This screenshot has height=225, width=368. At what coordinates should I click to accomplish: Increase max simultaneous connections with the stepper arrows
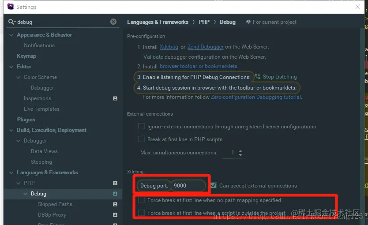(x=240, y=151)
